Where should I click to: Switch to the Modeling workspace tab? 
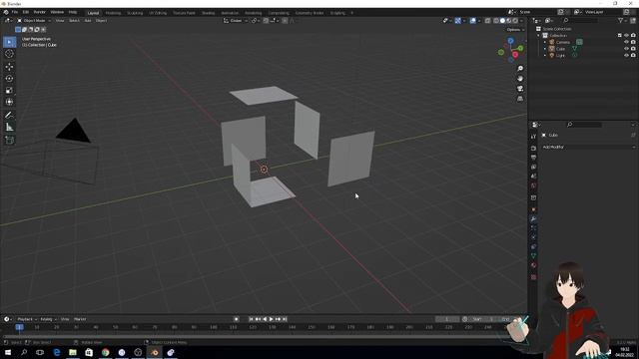113,13
